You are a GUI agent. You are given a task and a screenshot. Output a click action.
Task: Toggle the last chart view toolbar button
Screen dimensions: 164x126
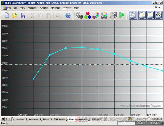(x=159, y=15)
